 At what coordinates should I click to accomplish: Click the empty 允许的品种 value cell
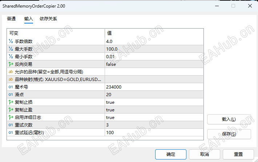coord(154,72)
